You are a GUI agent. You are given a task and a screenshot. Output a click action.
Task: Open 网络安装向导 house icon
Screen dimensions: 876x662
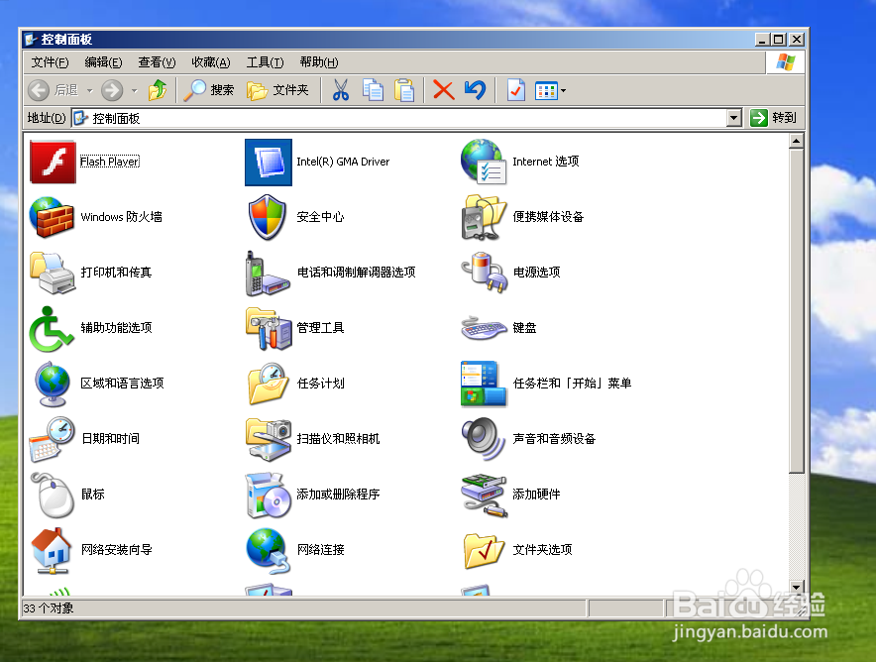tap(52, 550)
